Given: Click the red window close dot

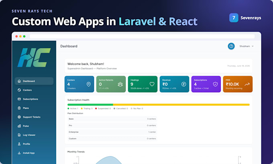Looking at the screenshot, I should [16, 36].
